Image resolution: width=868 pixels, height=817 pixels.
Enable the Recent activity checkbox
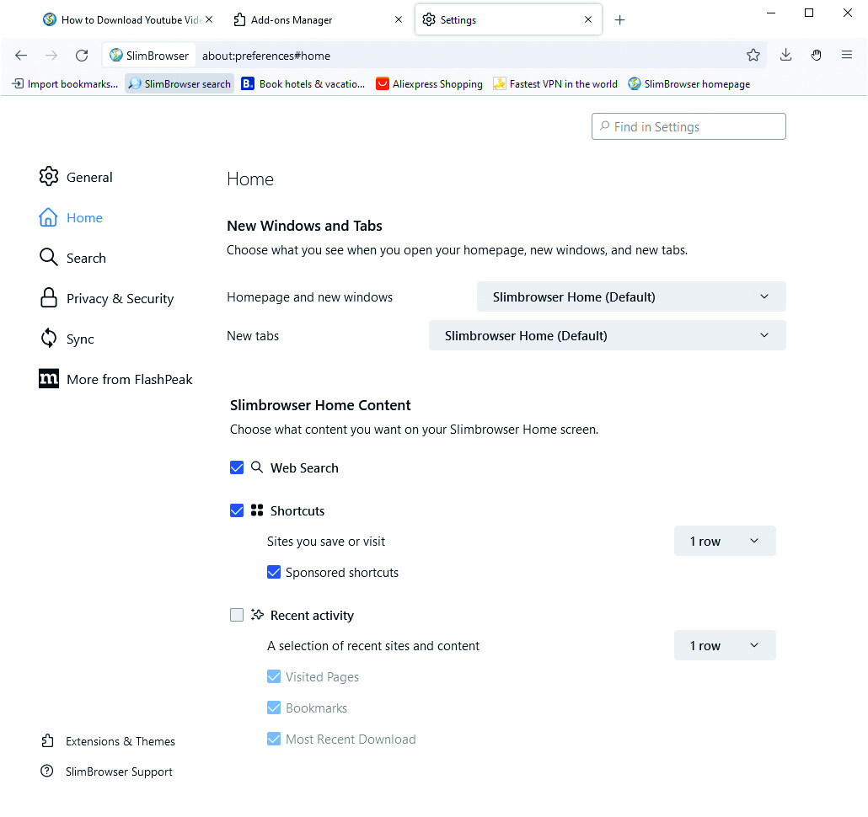(236, 615)
